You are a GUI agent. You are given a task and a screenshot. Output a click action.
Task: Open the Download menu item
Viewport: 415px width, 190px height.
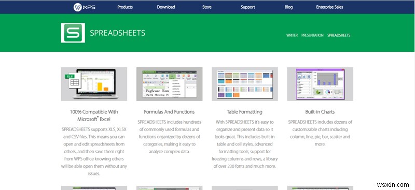point(166,7)
